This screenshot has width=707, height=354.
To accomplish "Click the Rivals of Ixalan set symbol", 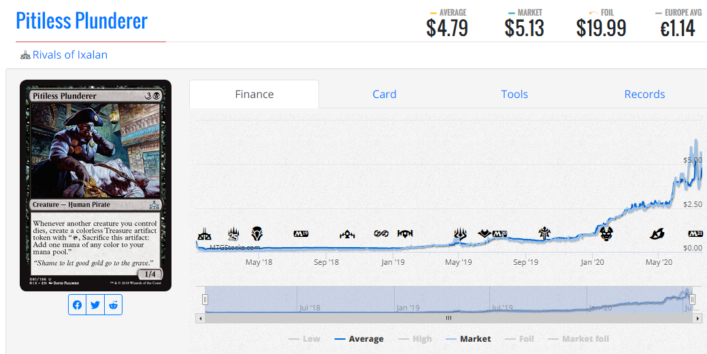I will pyautogui.click(x=25, y=55).
